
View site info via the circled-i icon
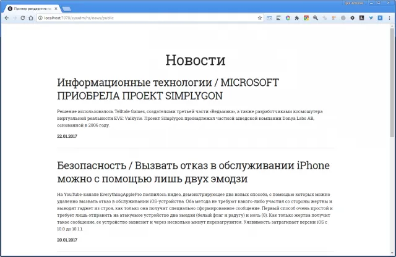(40, 18)
